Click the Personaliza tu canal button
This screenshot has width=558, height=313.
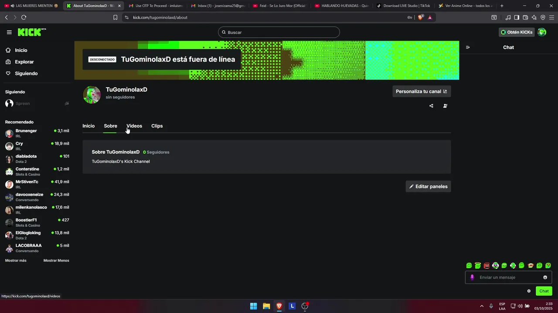[x=422, y=91]
